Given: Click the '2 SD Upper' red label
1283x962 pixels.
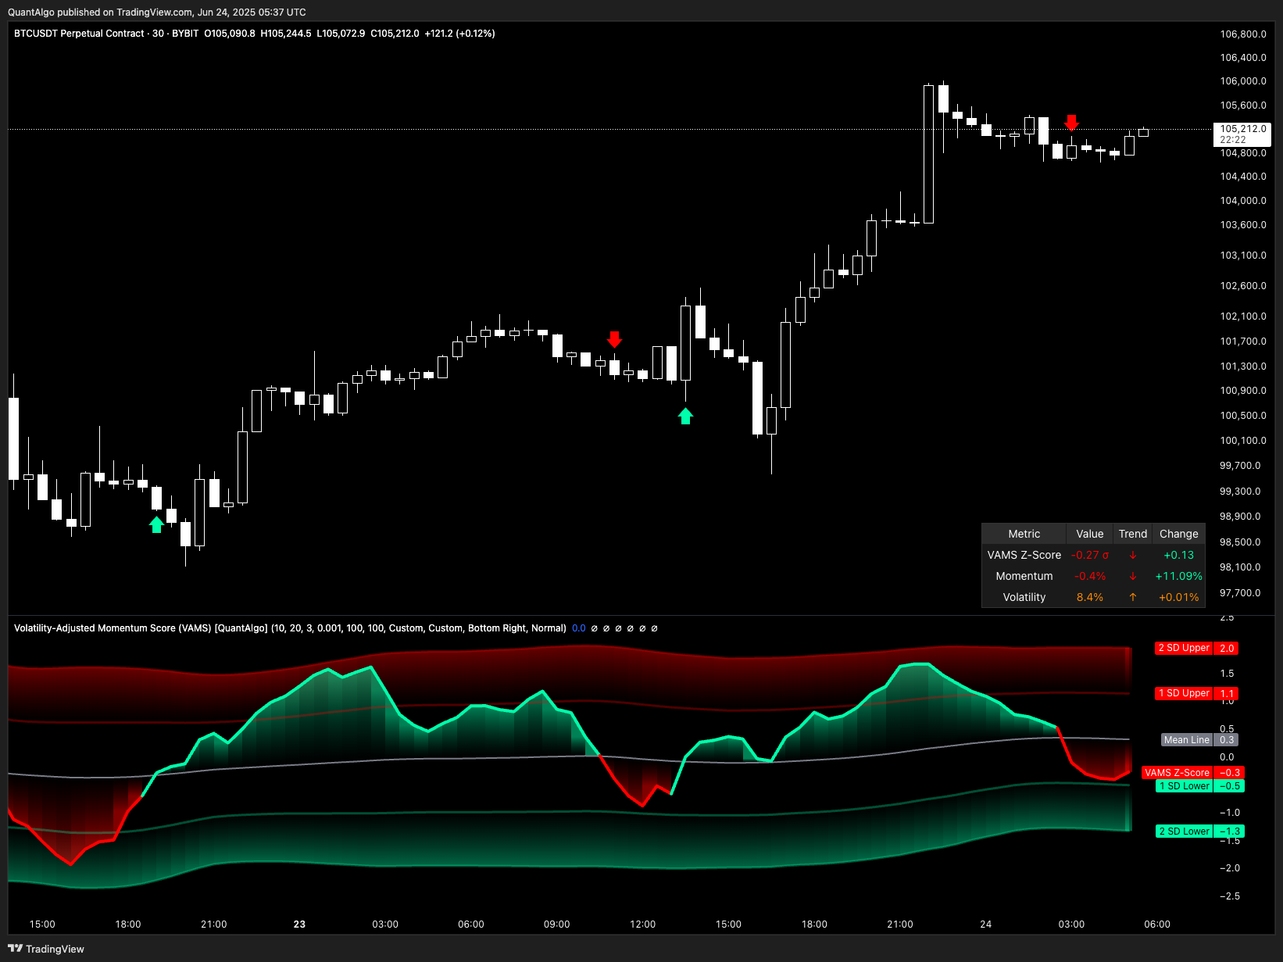Looking at the screenshot, I should pyautogui.click(x=1184, y=649).
